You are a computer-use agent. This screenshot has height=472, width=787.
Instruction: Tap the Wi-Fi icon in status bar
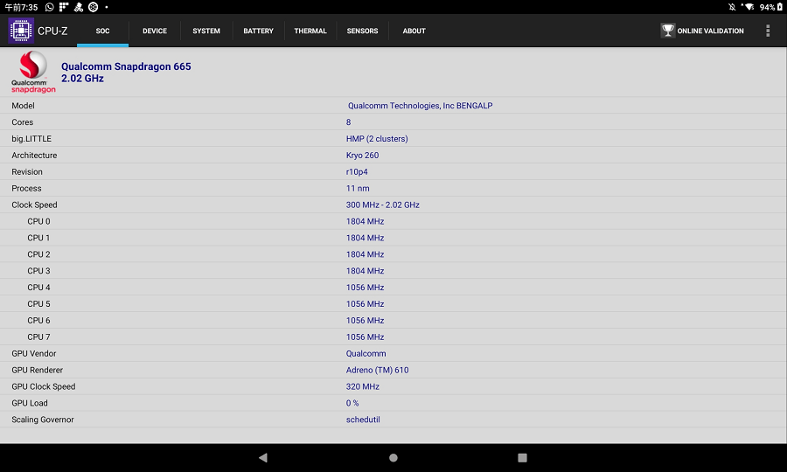749,7
